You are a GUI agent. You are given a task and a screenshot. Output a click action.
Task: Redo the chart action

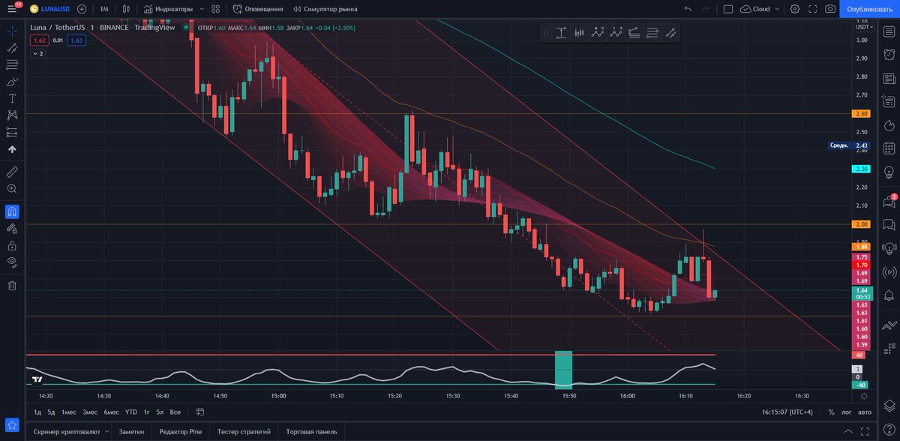coord(705,9)
